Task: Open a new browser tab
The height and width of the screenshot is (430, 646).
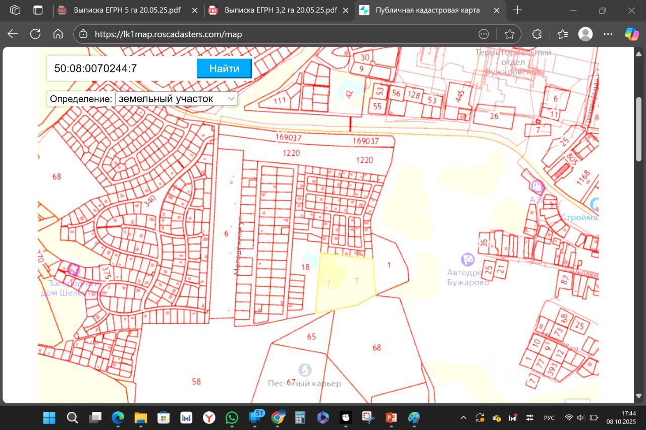Action: tap(517, 10)
